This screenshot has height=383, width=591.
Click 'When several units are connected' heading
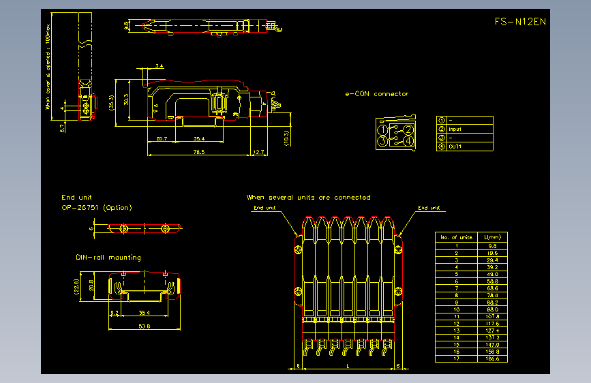pos(309,198)
